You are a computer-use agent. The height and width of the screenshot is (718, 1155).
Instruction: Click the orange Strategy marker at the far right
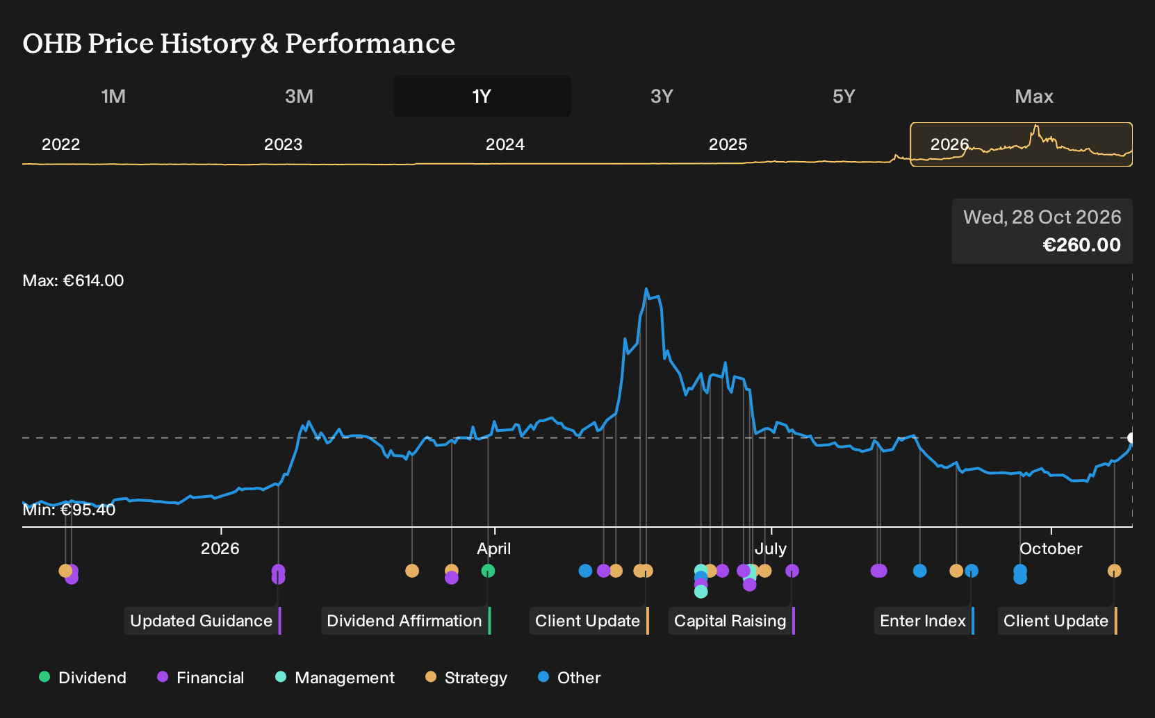tap(1114, 571)
